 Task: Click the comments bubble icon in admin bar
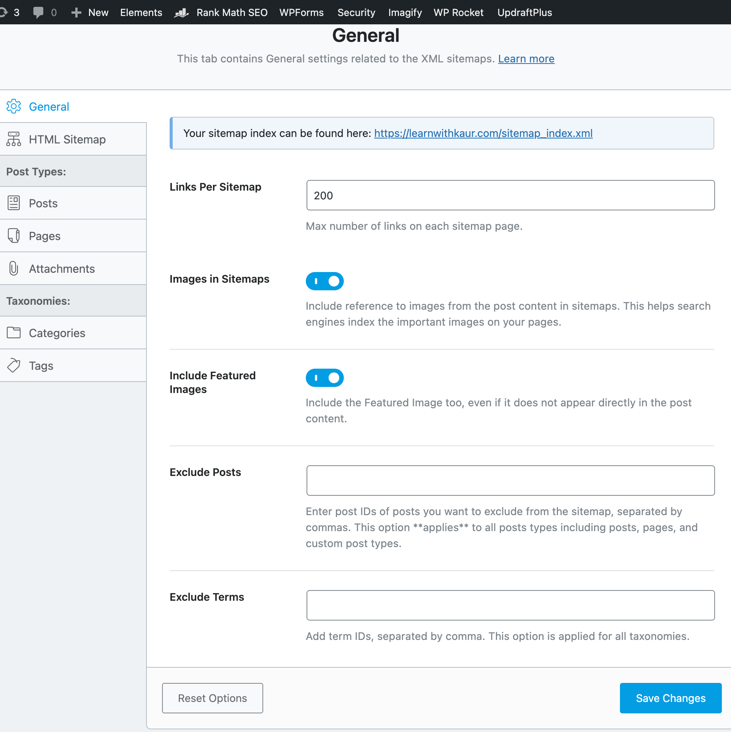38,12
